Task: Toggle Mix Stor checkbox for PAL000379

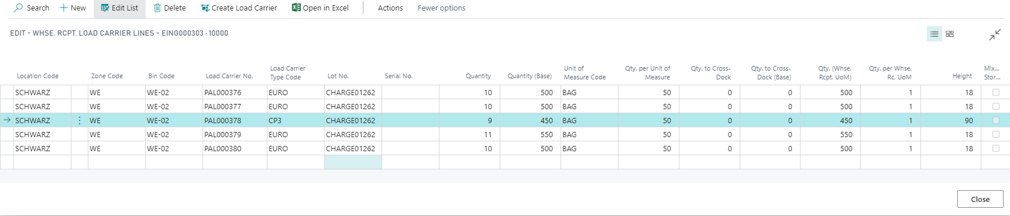Action: pos(995,134)
